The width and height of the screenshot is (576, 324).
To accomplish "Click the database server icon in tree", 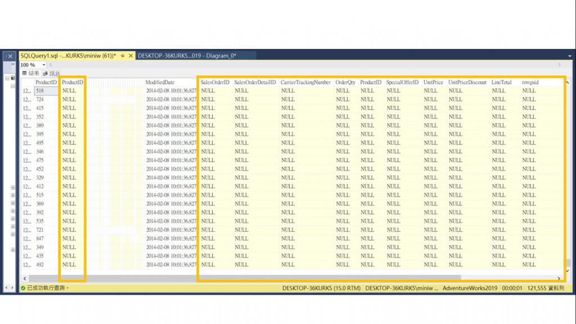I will [13, 78].
